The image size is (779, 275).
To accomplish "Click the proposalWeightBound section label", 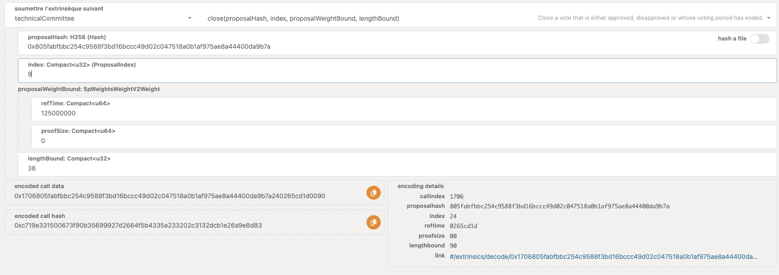I will tap(89, 89).
